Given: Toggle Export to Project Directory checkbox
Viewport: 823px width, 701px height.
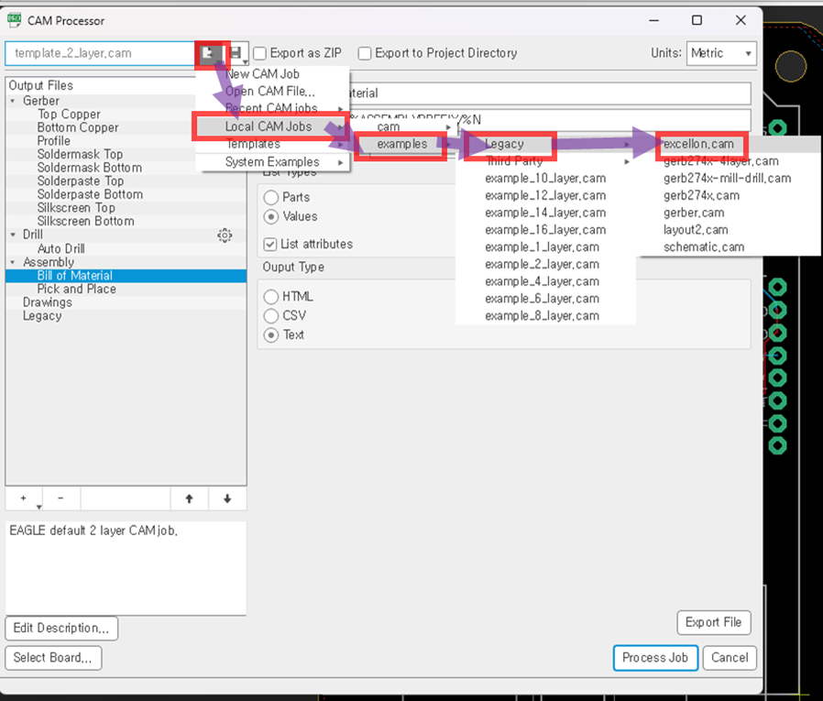Looking at the screenshot, I should pyautogui.click(x=365, y=53).
